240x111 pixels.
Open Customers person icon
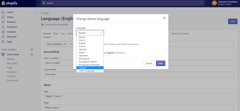click(3, 27)
